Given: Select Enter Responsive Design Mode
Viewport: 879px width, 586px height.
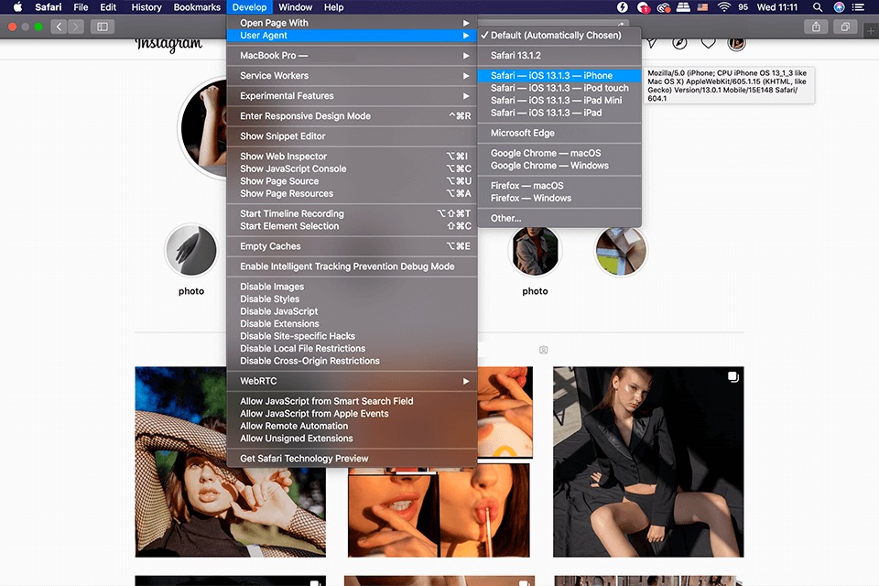Looking at the screenshot, I should (x=305, y=116).
